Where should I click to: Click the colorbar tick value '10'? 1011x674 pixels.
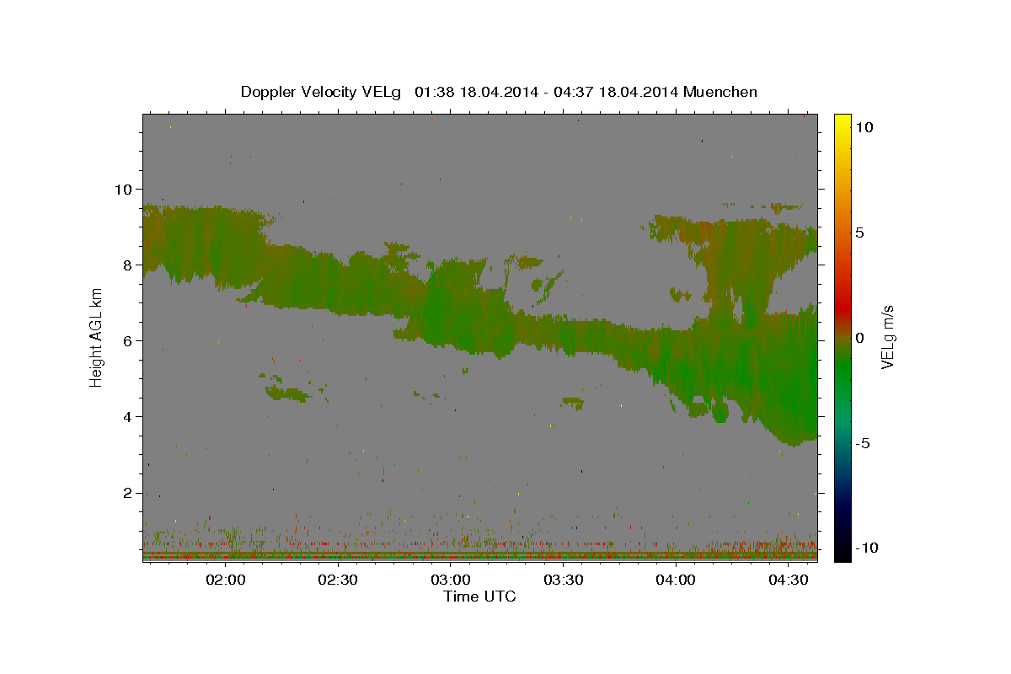pyautogui.click(x=864, y=127)
